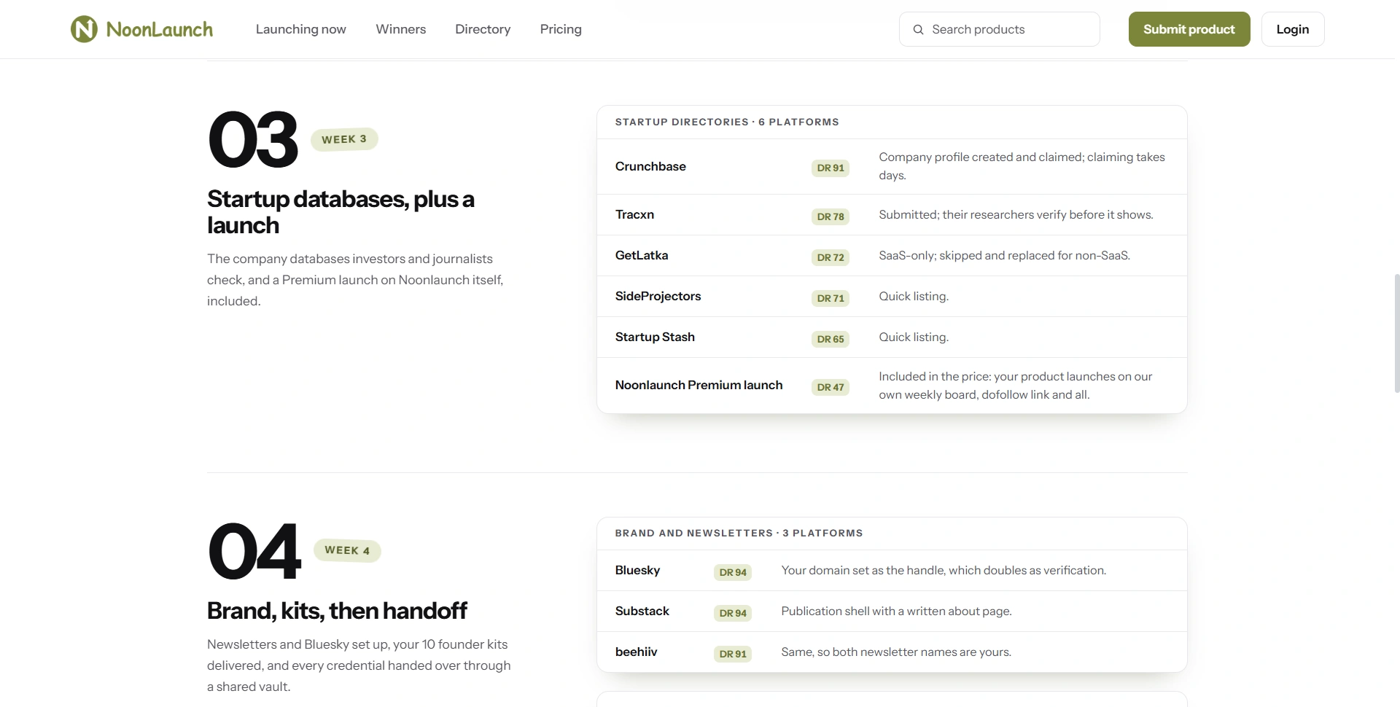Click the DR 65 badge

click(831, 339)
